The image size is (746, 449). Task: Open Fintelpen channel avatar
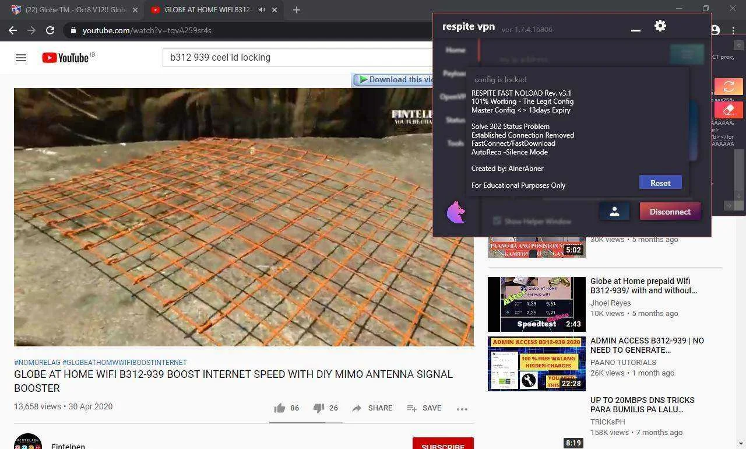pos(28,441)
